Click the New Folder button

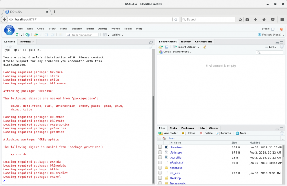click(x=168, y=134)
